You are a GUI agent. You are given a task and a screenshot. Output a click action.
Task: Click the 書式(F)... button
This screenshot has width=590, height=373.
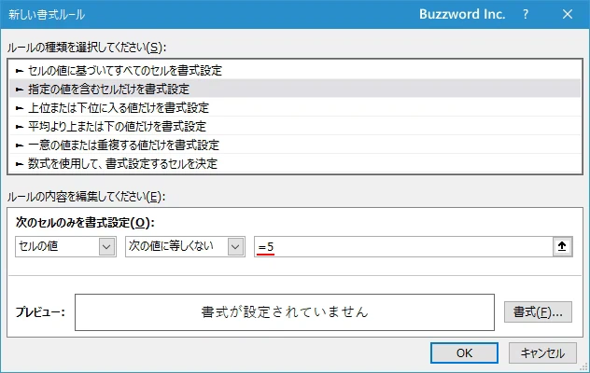tap(538, 311)
